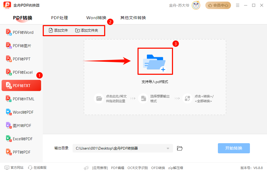Open zip解压缩 link
The width and height of the screenshot is (267, 173).
coord(176,168)
